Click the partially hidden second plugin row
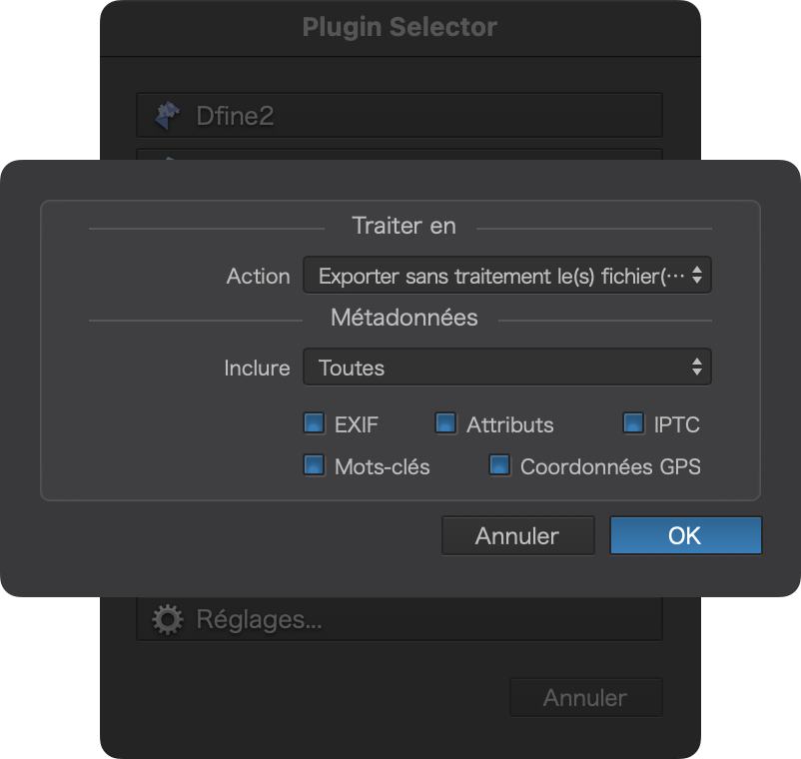 (400, 154)
